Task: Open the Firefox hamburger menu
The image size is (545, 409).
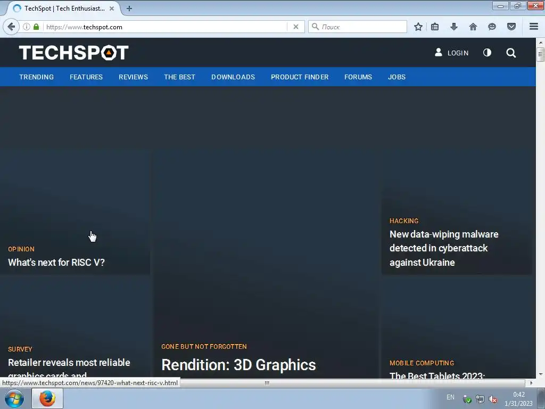Action: pos(534,27)
